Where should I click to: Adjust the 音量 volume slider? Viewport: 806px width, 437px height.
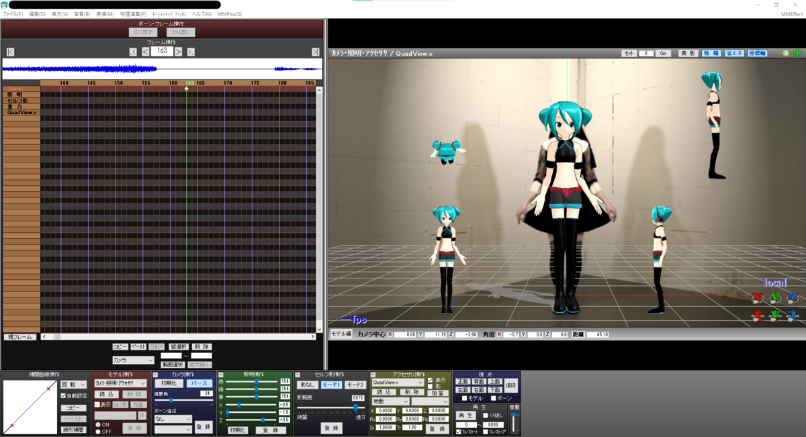click(514, 422)
